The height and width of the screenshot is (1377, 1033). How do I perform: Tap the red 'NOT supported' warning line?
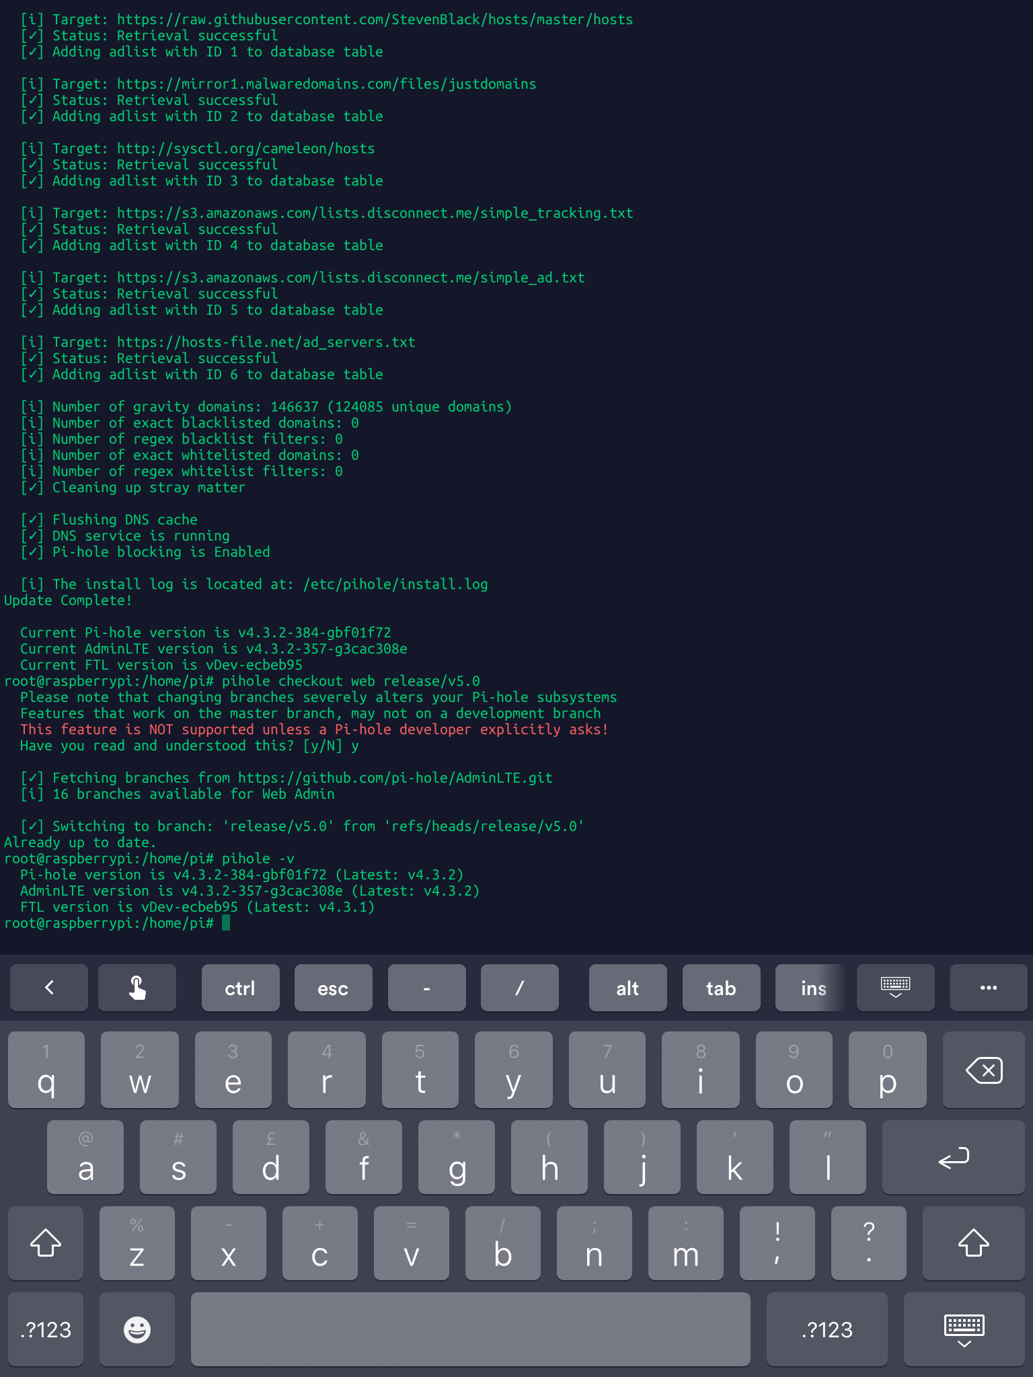point(314,730)
